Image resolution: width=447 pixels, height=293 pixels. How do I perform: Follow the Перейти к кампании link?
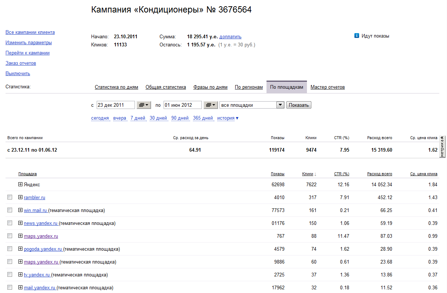point(28,53)
